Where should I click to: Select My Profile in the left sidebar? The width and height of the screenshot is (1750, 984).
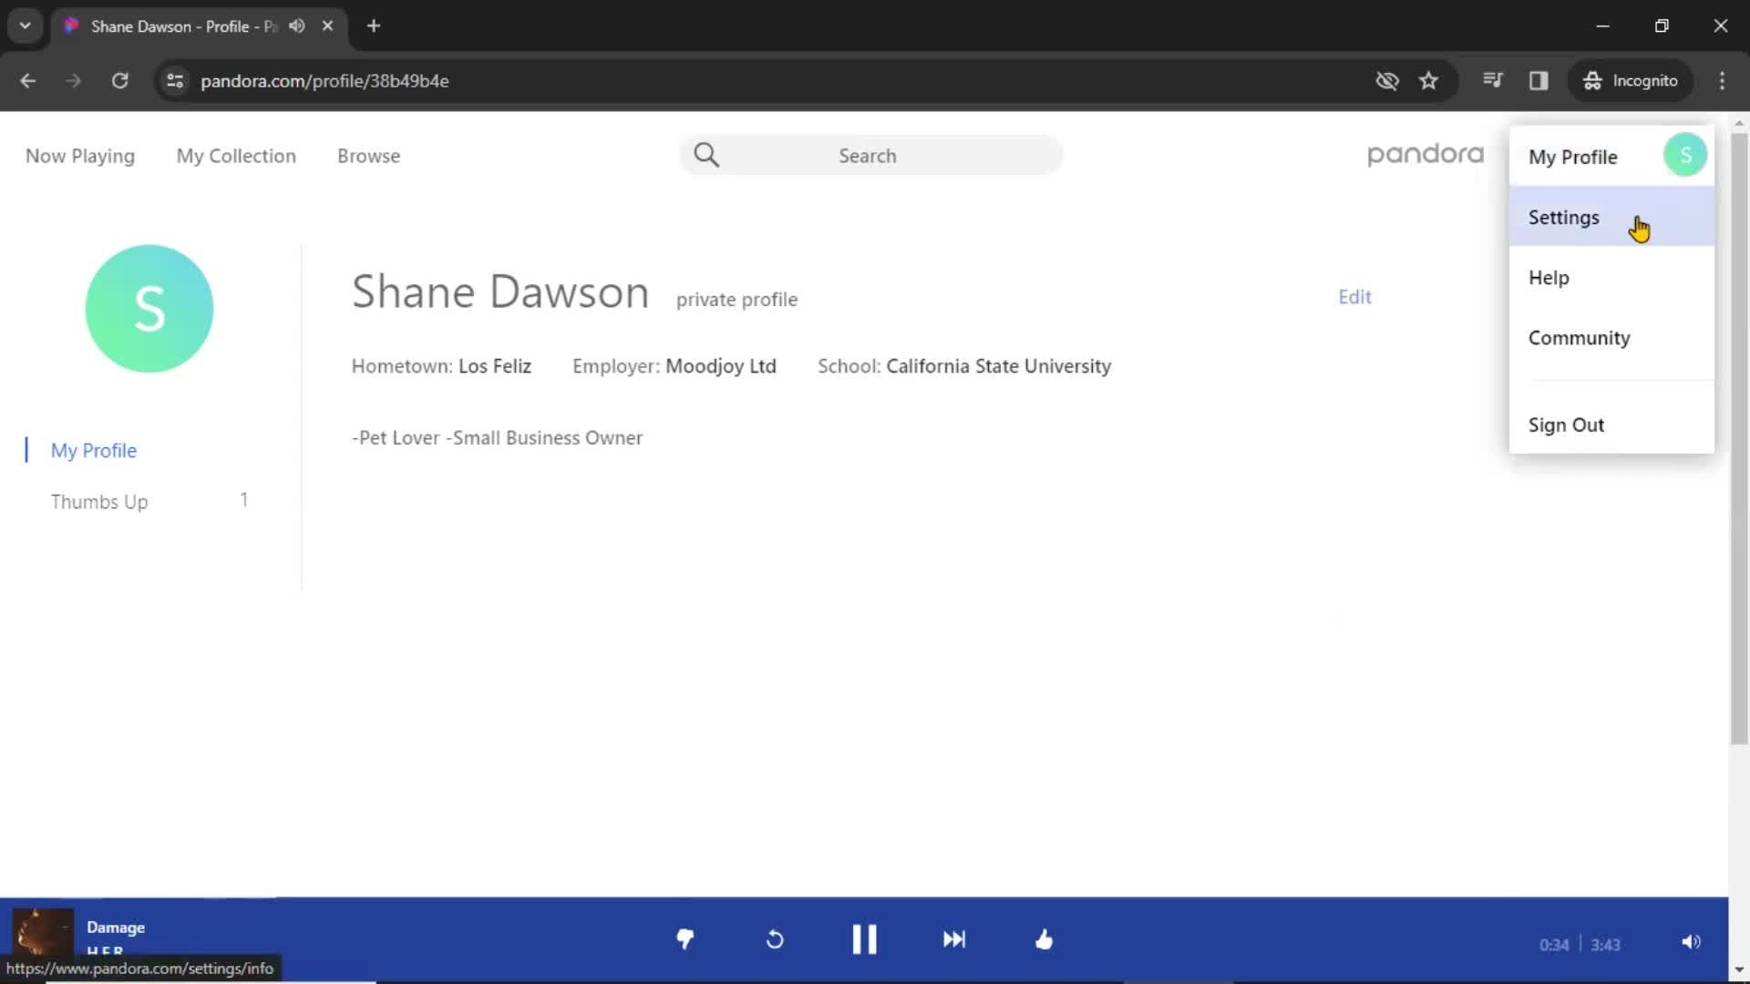click(x=94, y=450)
